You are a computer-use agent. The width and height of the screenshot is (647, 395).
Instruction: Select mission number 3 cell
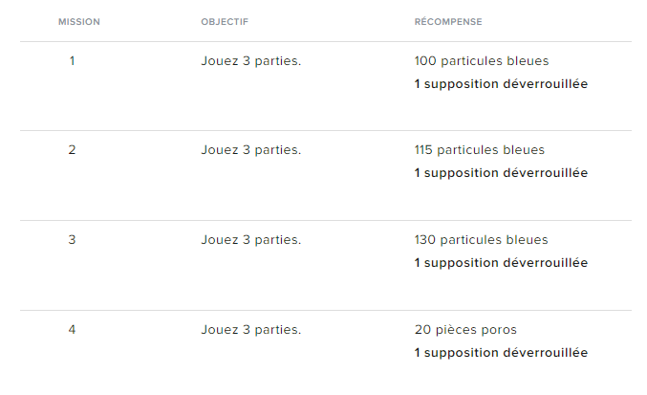pos(72,240)
